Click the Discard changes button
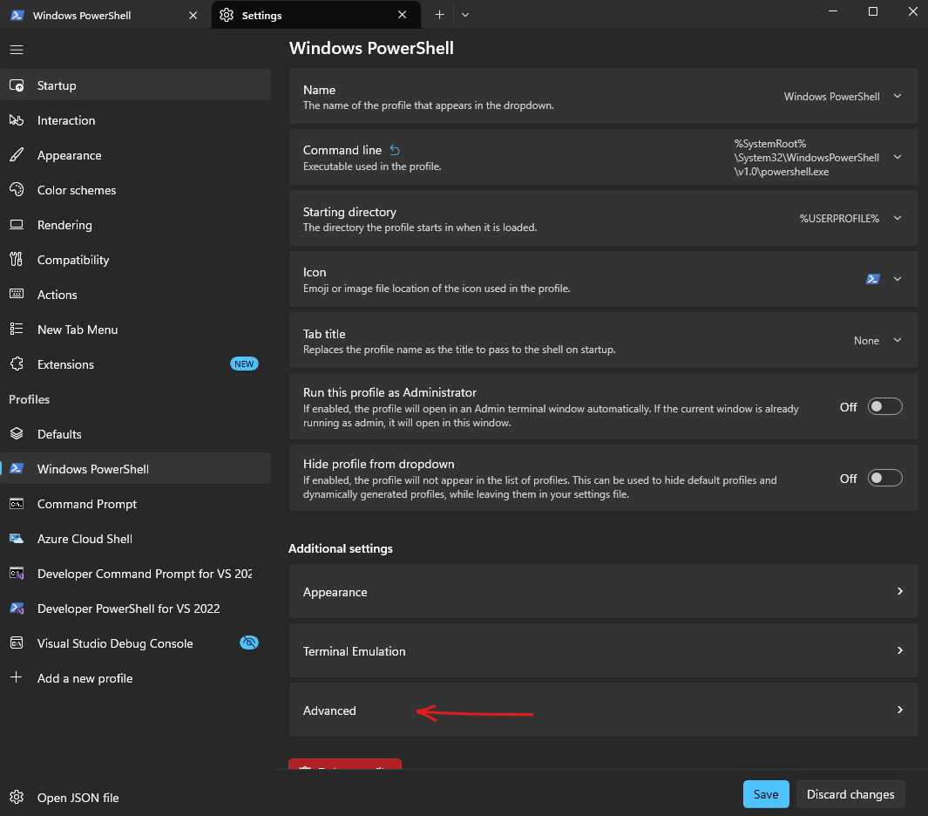Viewport: 928px width, 816px height. tap(850, 794)
